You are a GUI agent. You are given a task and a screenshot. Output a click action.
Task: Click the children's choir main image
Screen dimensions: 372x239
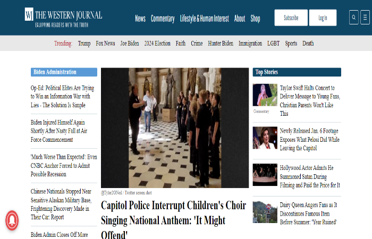pos(175,128)
